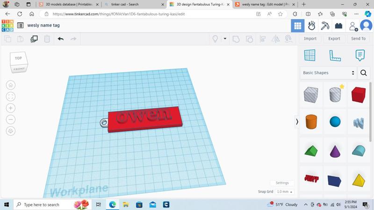Switch to wesly name tag Edit model tab
Image resolution: width=374 pixels, height=210 pixels.
tap(265, 4)
